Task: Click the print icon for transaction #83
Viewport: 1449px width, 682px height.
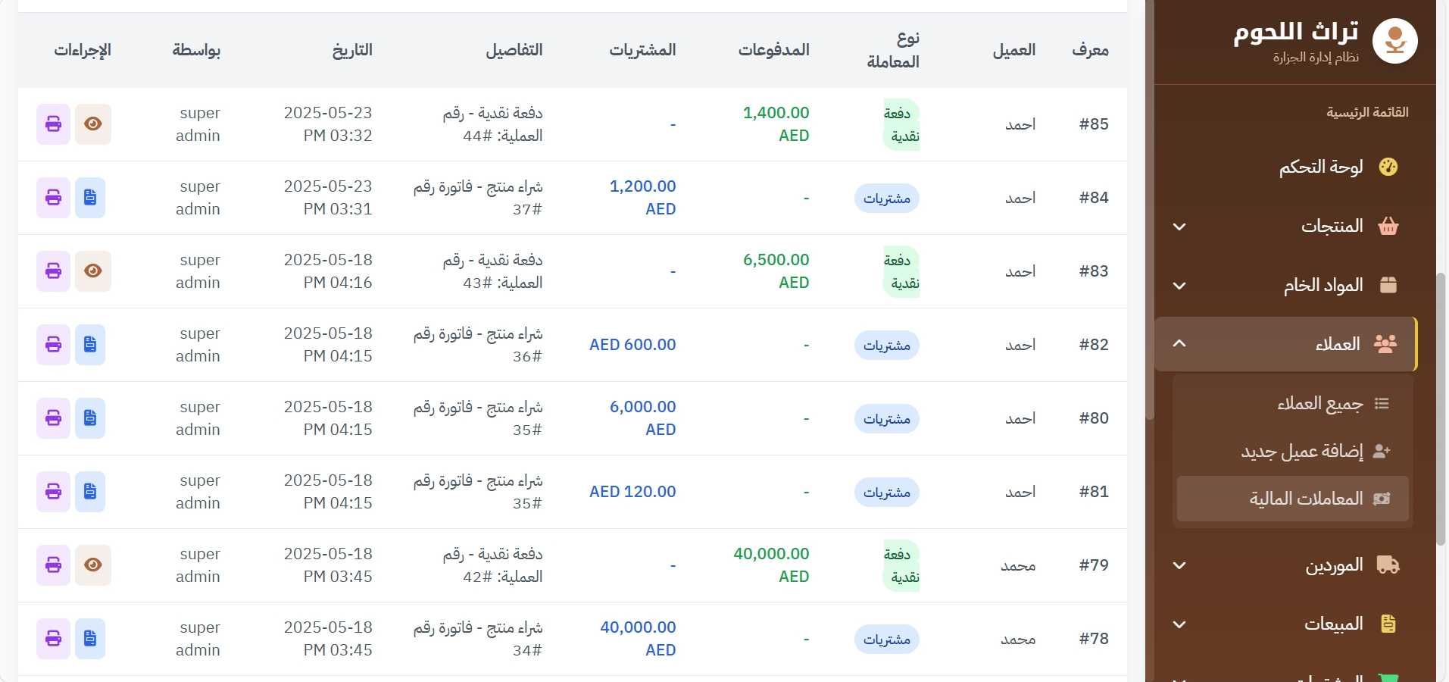Action: coord(53,271)
